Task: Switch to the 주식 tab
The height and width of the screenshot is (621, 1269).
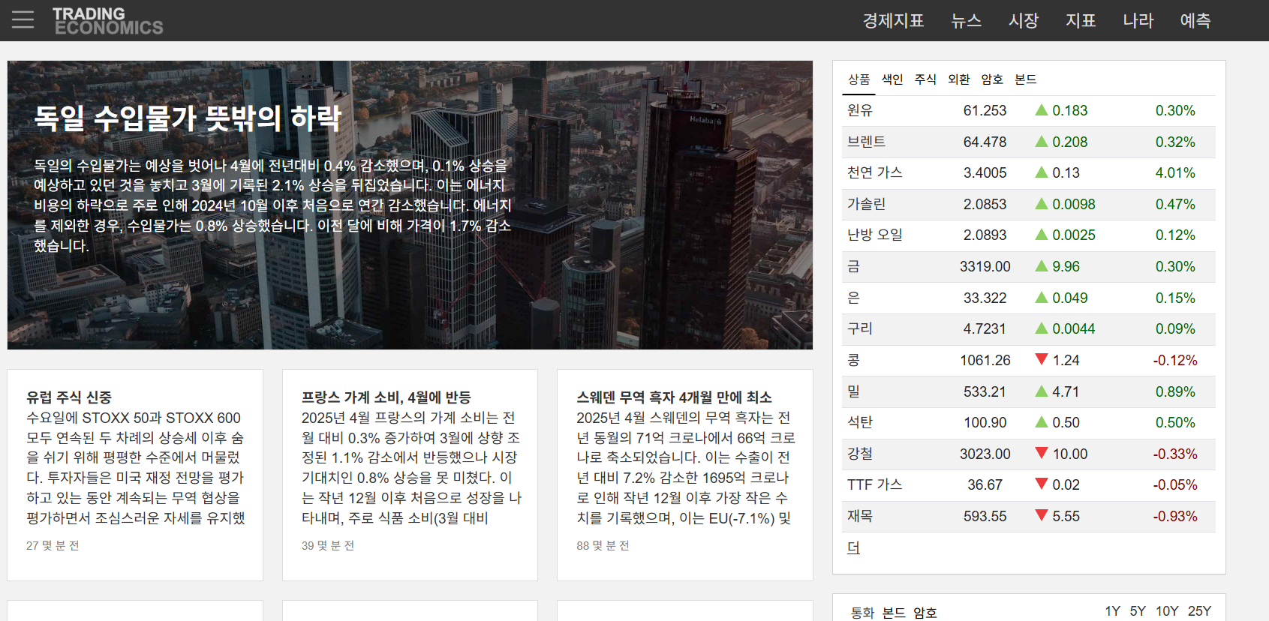Action: 925,79
